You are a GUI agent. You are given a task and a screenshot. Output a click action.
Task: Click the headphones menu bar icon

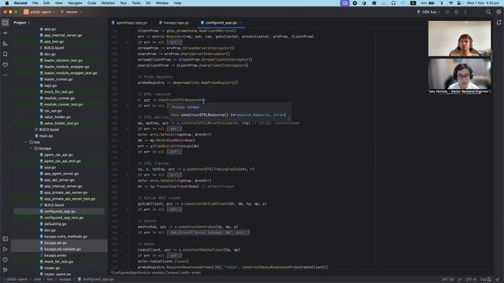coord(394,3)
